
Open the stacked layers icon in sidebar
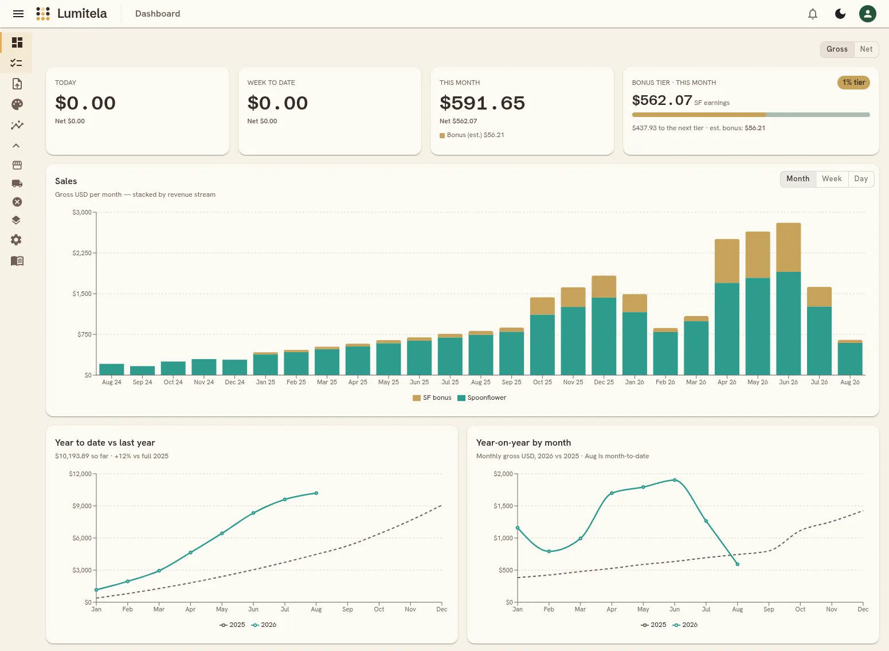[x=16, y=220]
